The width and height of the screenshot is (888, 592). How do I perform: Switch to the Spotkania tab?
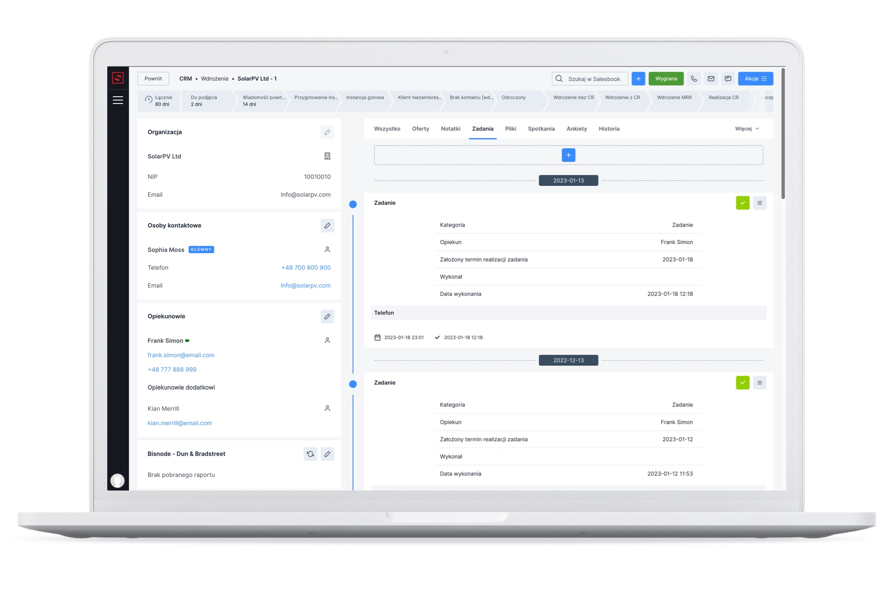[x=541, y=129]
